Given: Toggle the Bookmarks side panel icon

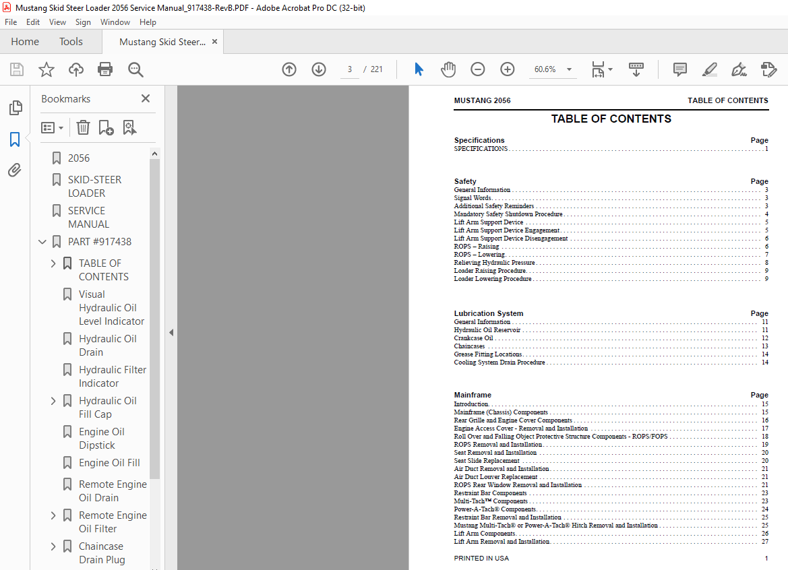Looking at the screenshot, I should point(15,139).
